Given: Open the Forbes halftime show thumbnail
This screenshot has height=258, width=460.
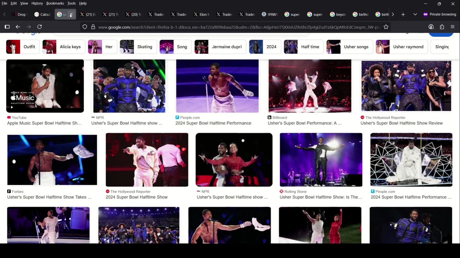Looking at the screenshot, I should pos(52,160).
